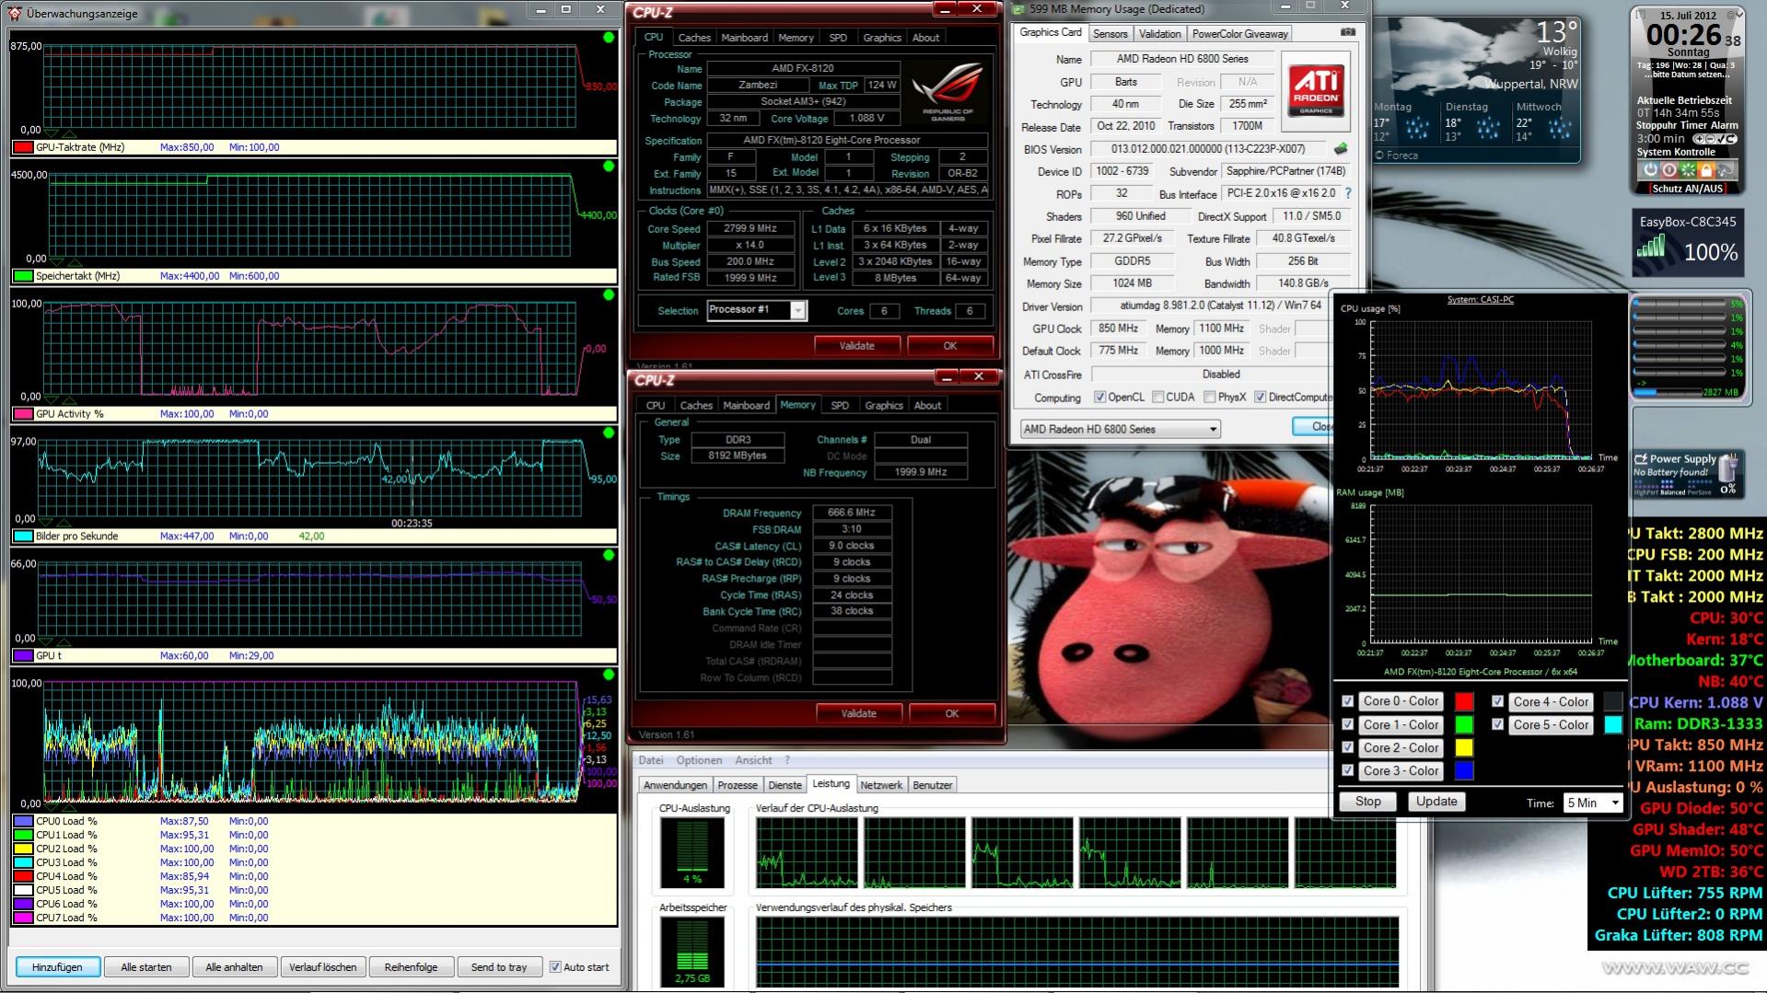The width and height of the screenshot is (1767, 993).
Task: Click the green status dot of the CPU Load graph
Action: click(x=609, y=675)
